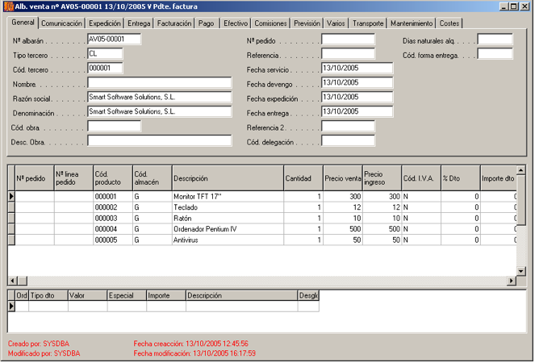This screenshot has width=535, height=363.
Task: Maximize the Alb. venta window
Action: [513, 6]
